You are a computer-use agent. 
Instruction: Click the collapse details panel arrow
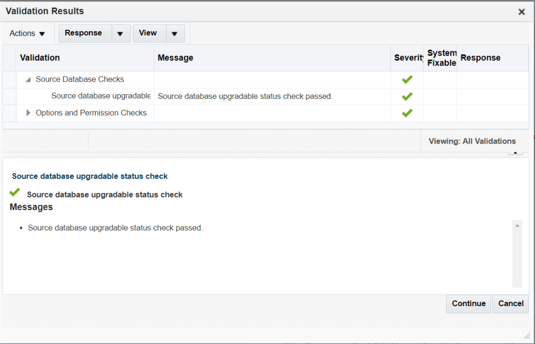coord(515,153)
